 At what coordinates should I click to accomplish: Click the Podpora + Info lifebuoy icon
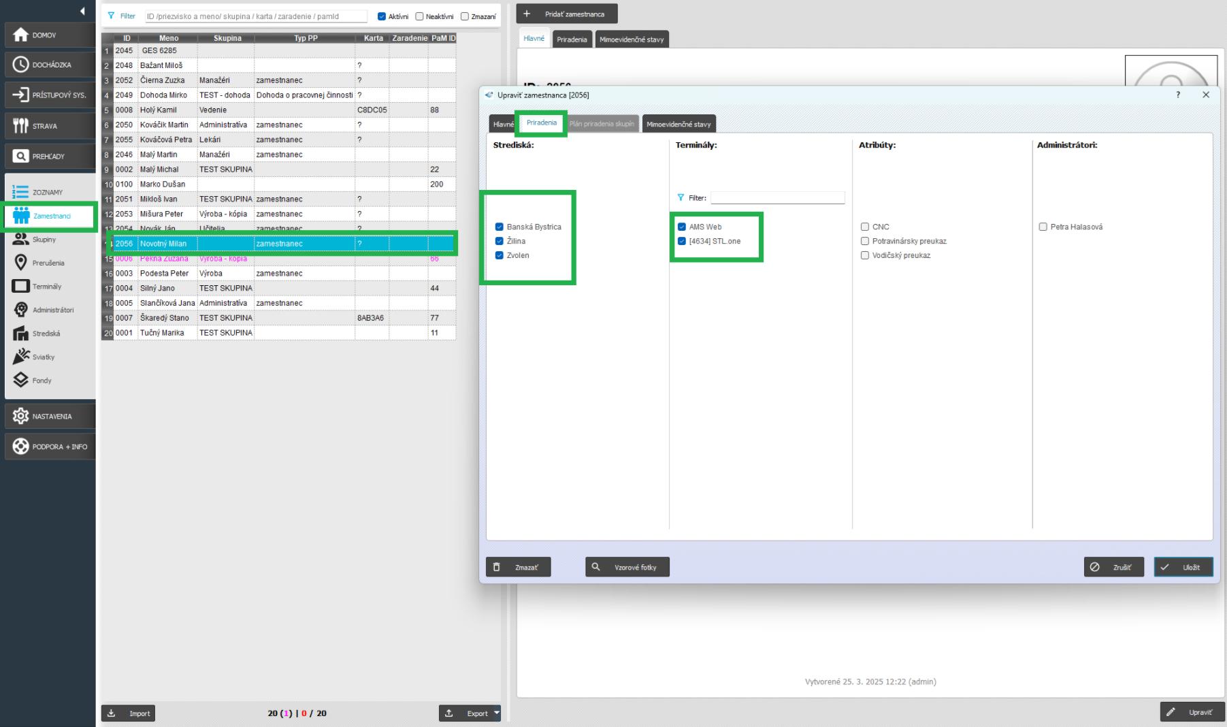20,447
